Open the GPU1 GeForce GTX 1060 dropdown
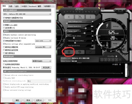 (x=27, y=14)
